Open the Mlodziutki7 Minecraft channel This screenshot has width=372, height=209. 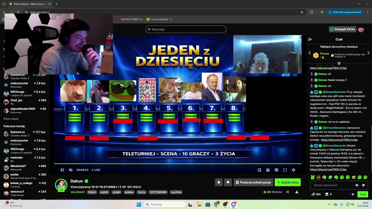pyautogui.click(x=25, y=167)
